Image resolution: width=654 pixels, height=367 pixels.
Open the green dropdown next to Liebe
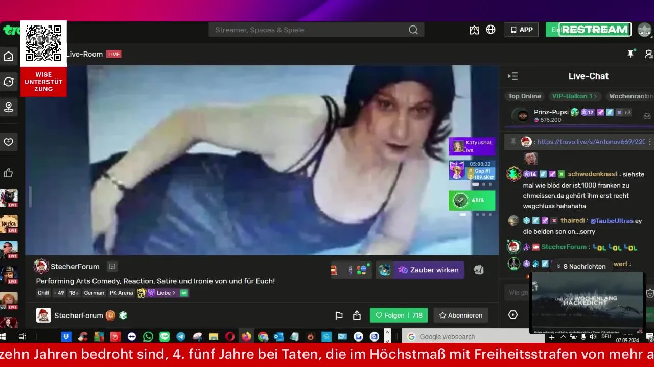click(x=184, y=293)
